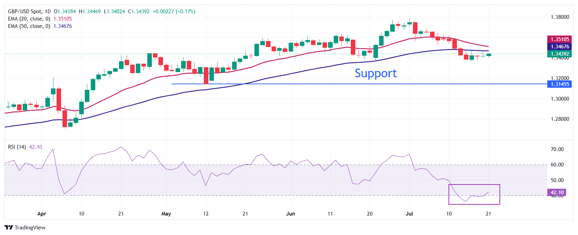Click the 1.35105 EMA price tag
Image resolution: width=578 pixels, height=235 pixels.
coord(560,39)
